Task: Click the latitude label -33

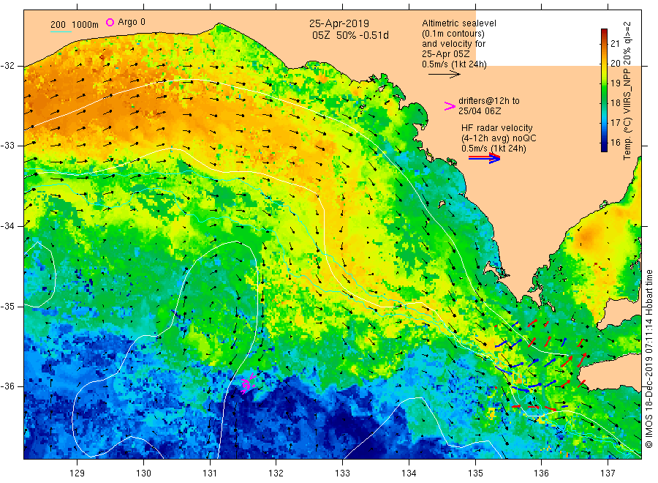Action: [8, 146]
